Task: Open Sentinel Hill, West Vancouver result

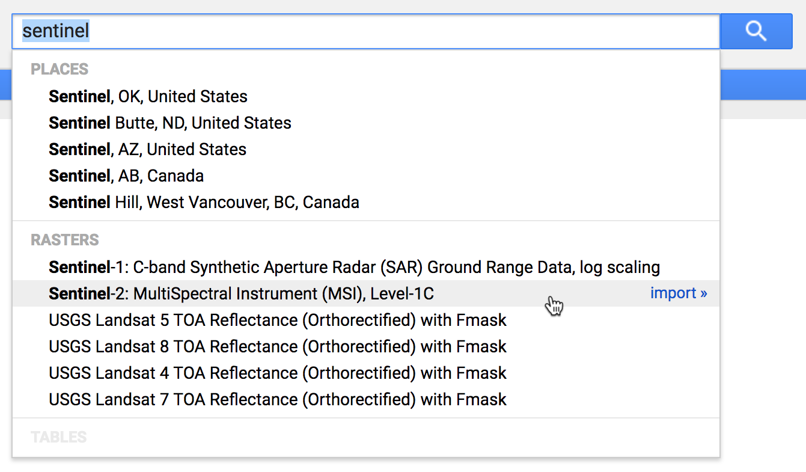Action: pos(204,202)
